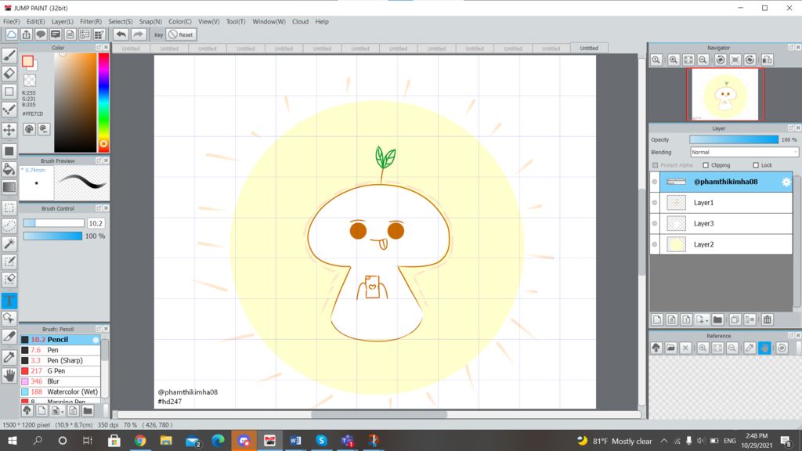This screenshot has height=451, width=802.
Task: Select the rectangular Select tool
Action: coord(9,207)
